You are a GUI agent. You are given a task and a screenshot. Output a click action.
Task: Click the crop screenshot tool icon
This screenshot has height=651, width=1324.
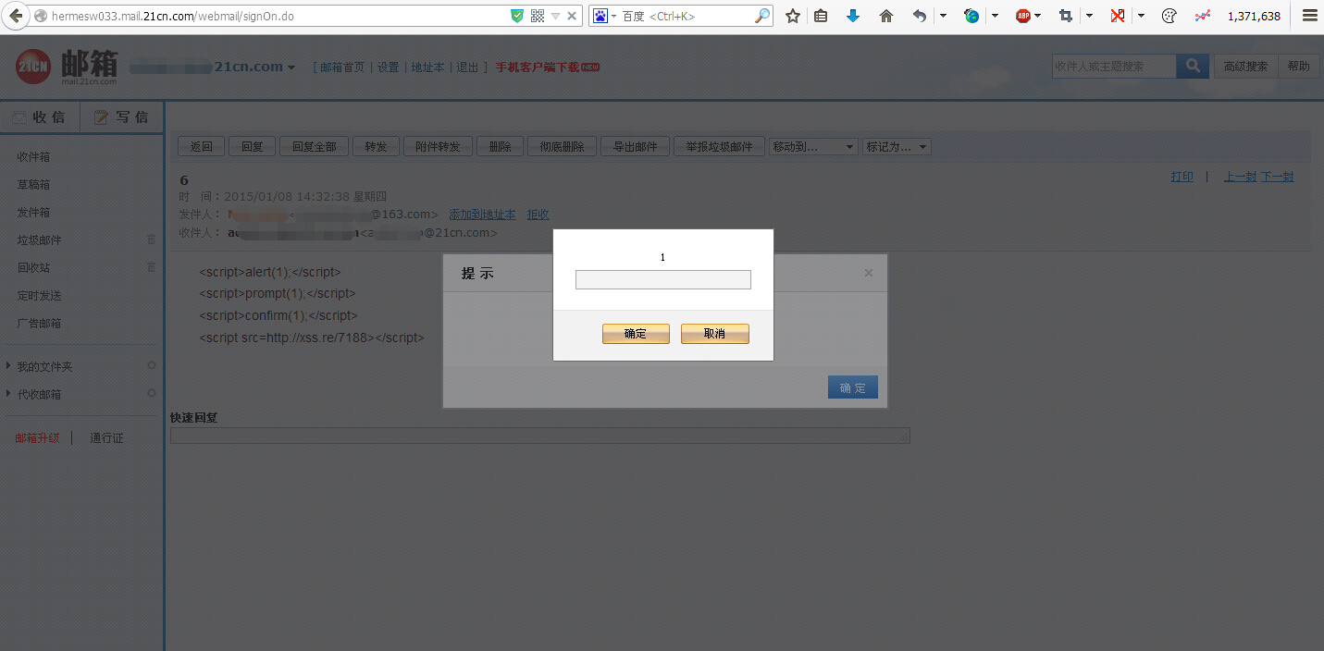[1066, 16]
